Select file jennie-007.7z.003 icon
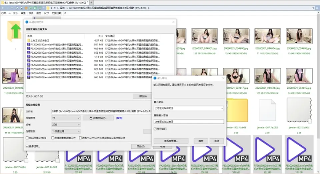The height and width of the screenshot is (174, 320). point(299,110)
